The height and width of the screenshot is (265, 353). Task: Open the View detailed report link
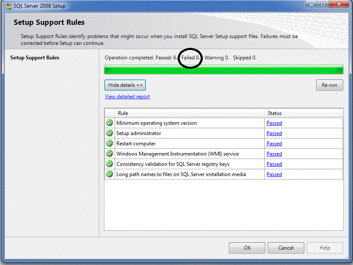(x=127, y=97)
